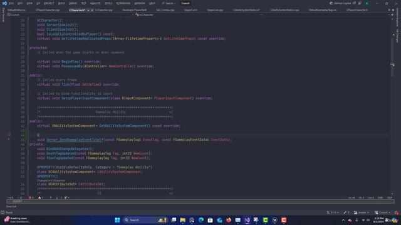Click the Server_SendGameplayEventToSelf function name
This screenshot has height=225, width=401.
(x=75, y=140)
